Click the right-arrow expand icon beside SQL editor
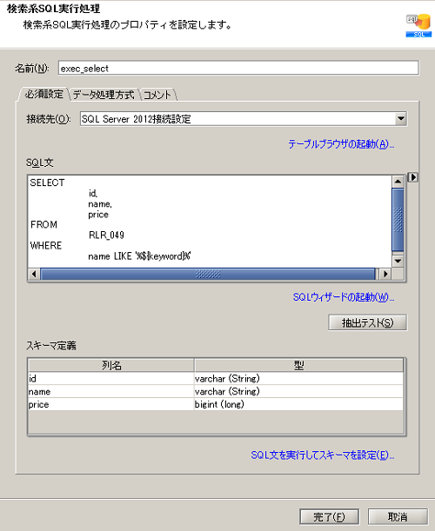Screen dimensions: 435x531 click(412, 177)
